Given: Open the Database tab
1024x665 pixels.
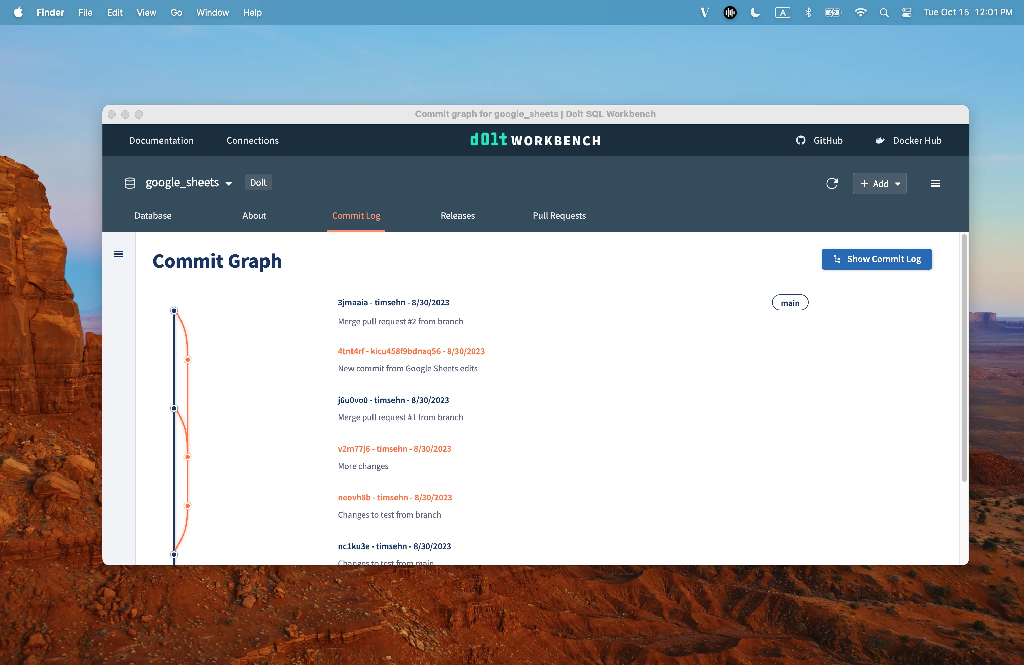Looking at the screenshot, I should click(x=153, y=215).
